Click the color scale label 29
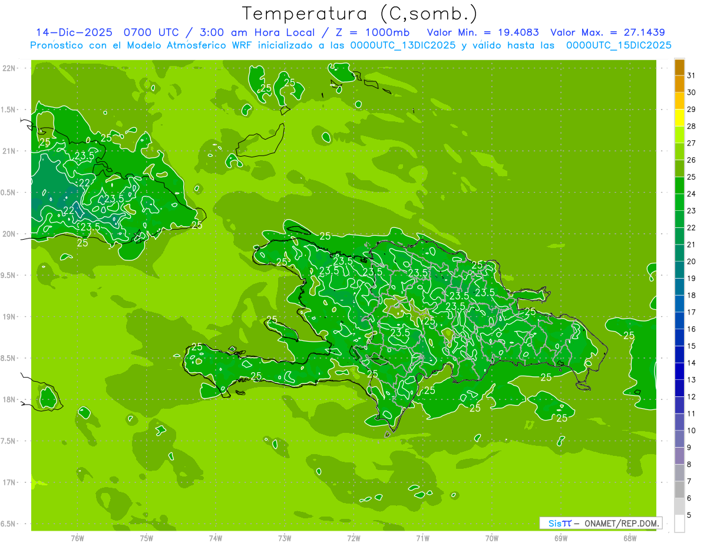Screen dimensions: 707x546 pyautogui.click(x=691, y=110)
